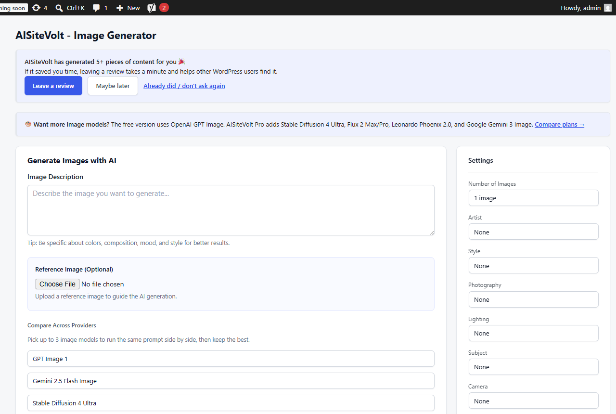Click the AISiteVolt - Image Generator page heading
Image resolution: width=616 pixels, height=414 pixels.
tap(86, 35)
